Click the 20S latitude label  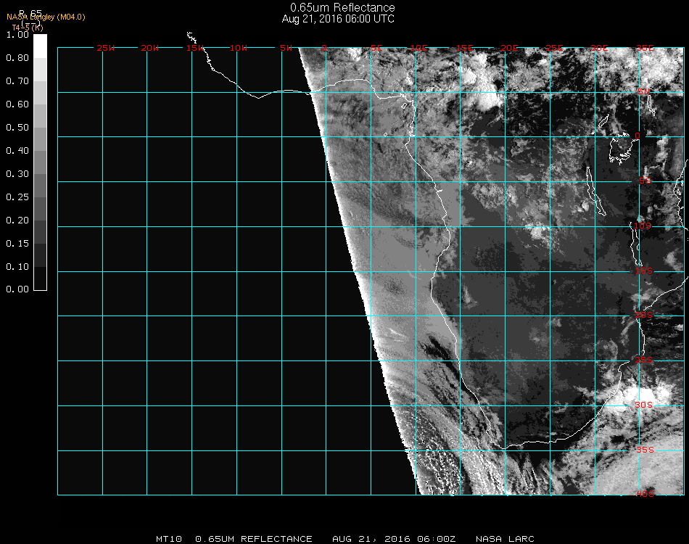pyautogui.click(x=645, y=315)
